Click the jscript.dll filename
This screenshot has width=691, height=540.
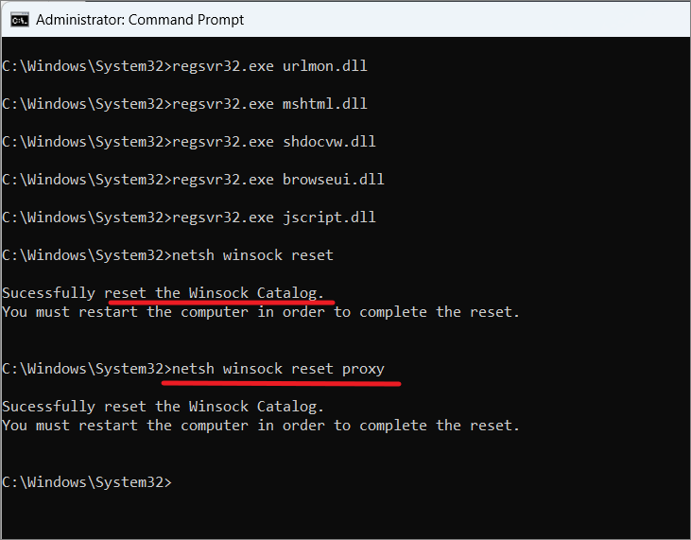329,218
